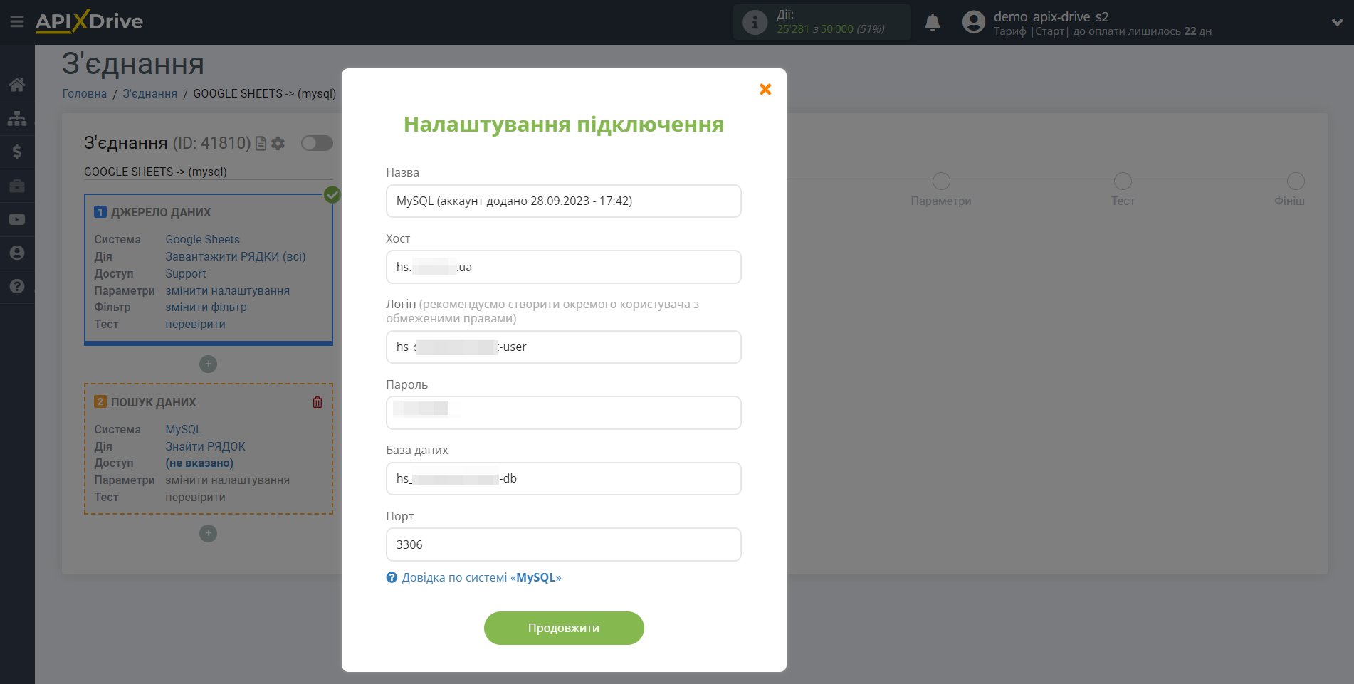Click the Хост input field
Screen dimensions: 1354x684
tap(563, 267)
